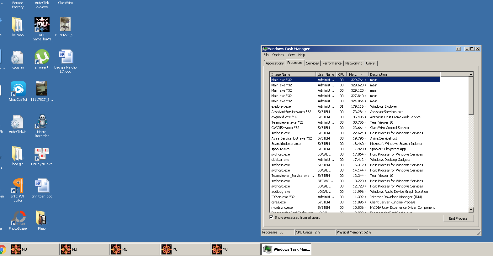Select the Processes tab
The image size is (493, 256).
pos(295,63)
